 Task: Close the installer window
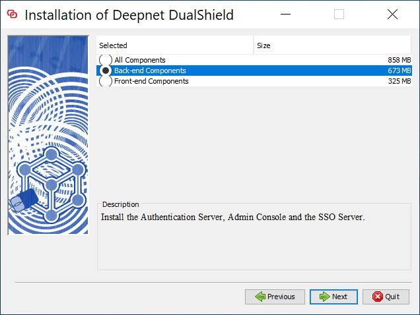tap(392, 14)
